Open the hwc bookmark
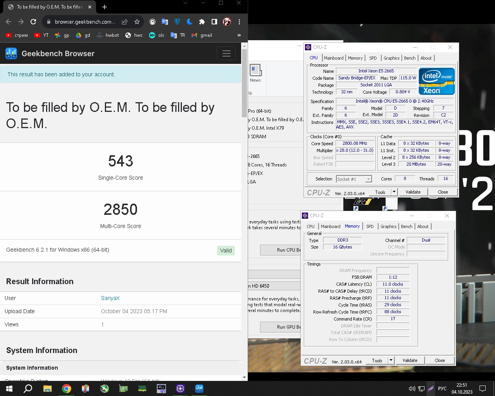This screenshot has height=396, width=495. click(134, 35)
